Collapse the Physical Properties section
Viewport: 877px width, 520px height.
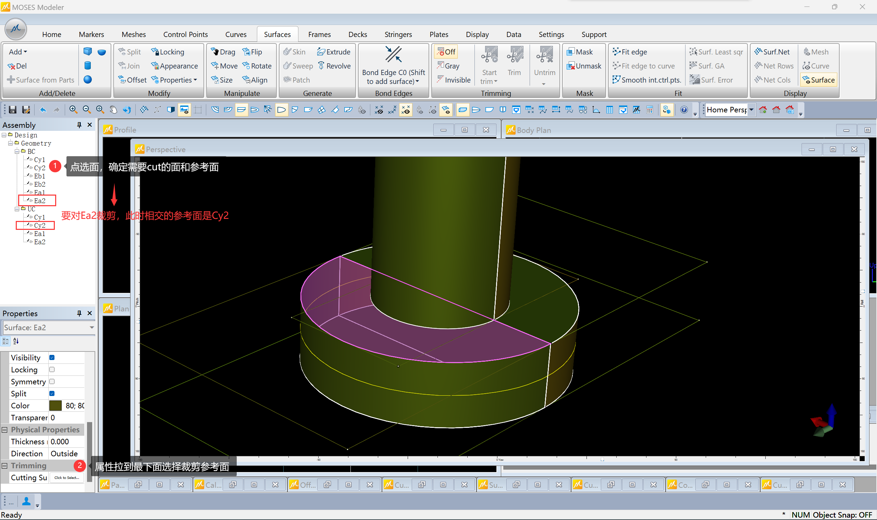coord(4,430)
